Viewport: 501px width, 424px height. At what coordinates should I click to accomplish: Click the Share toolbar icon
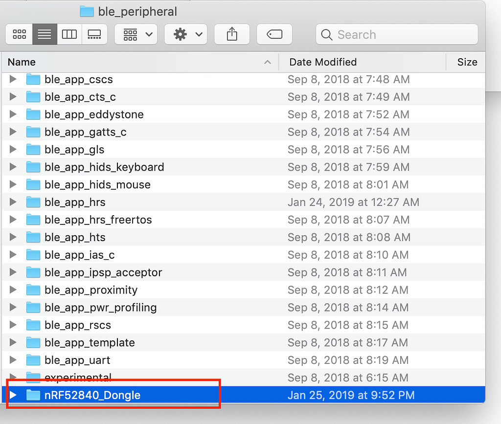232,34
